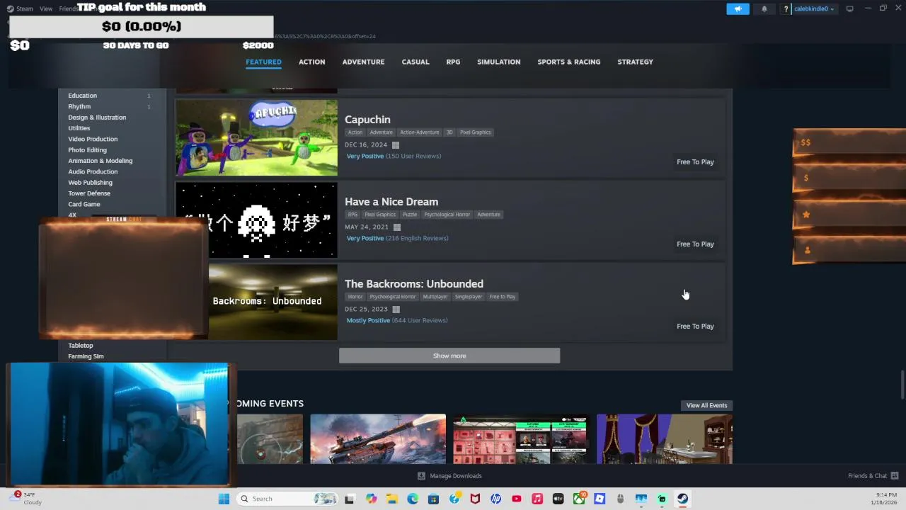Switch to the FEATURED tab
This screenshot has width=906, height=510.
(263, 62)
